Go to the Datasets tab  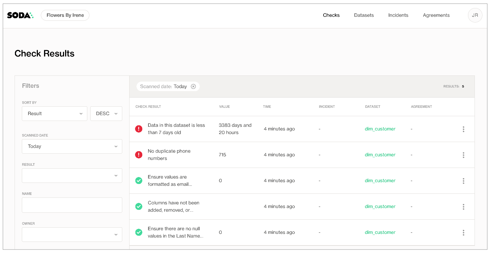pyautogui.click(x=364, y=15)
